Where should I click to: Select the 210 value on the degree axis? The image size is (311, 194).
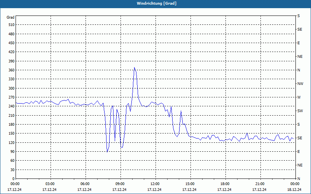(12, 116)
